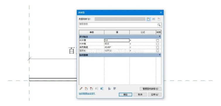Expand the 标识数据 group

160,55
